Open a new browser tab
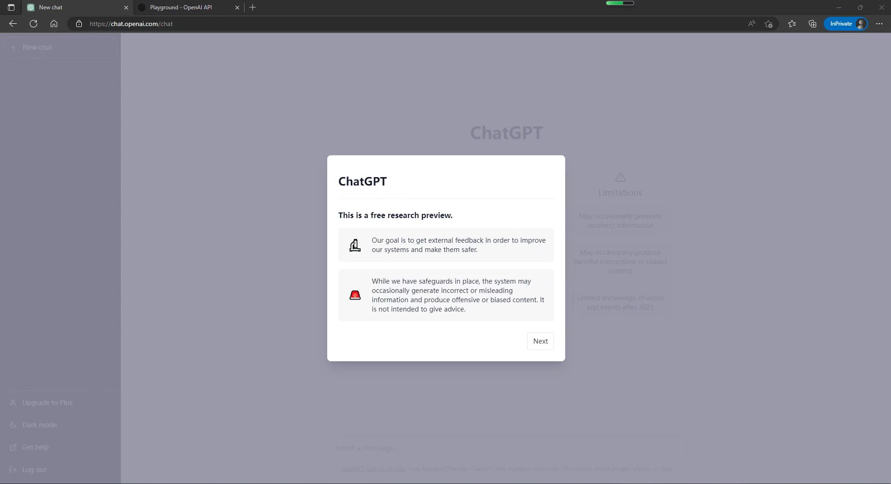 pos(253,7)
